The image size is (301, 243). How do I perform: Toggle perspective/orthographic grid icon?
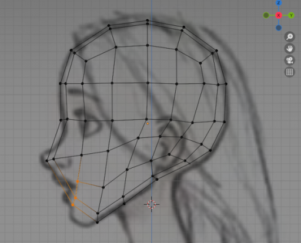point(289,72)
